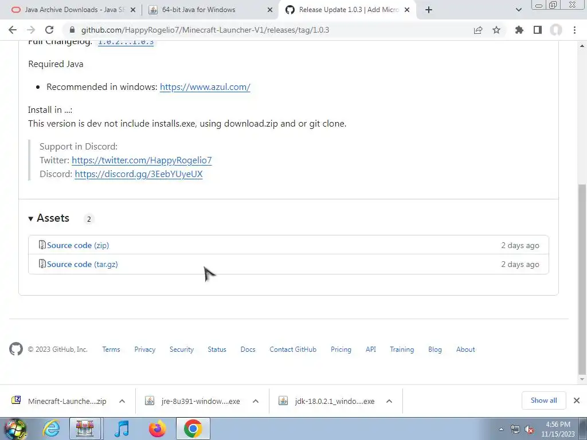Click the page vertical scrollbar thumb

582,279
